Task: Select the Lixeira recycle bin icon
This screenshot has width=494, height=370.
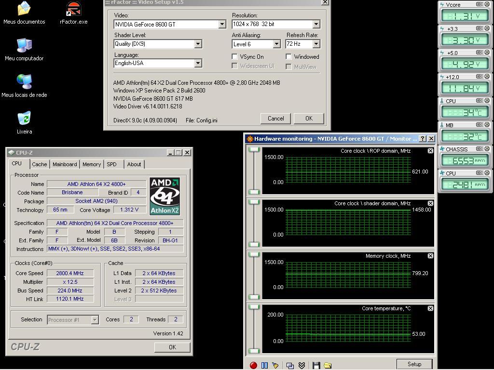Action: coord(24,123)
